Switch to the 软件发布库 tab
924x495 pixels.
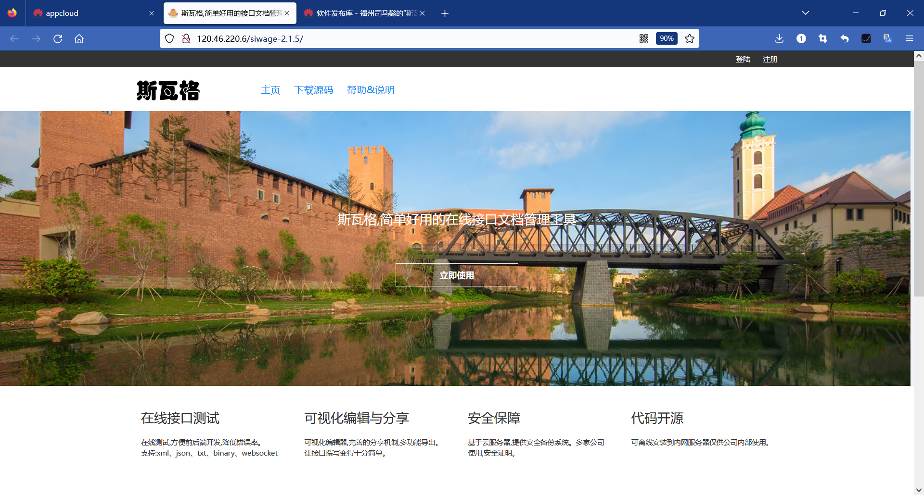tap(363, 13)
